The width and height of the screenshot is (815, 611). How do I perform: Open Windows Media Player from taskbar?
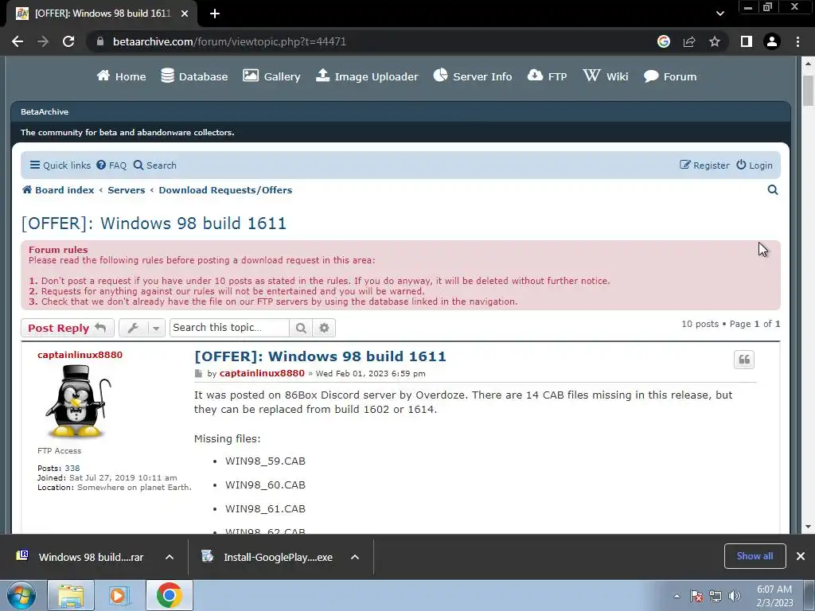[x=119, y=595]
